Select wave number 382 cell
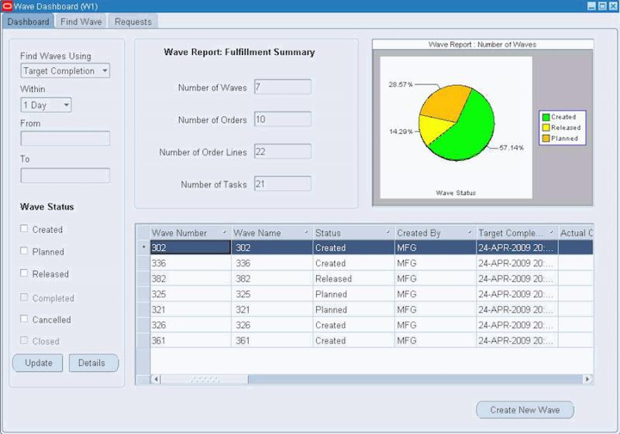Screen dimensions: 620x434 [x=191, y=279]
